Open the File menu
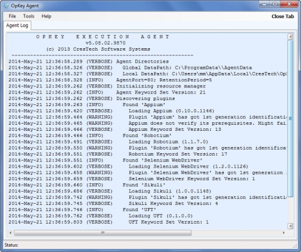Viewport: 301px width, 252px height. (12, 16)
